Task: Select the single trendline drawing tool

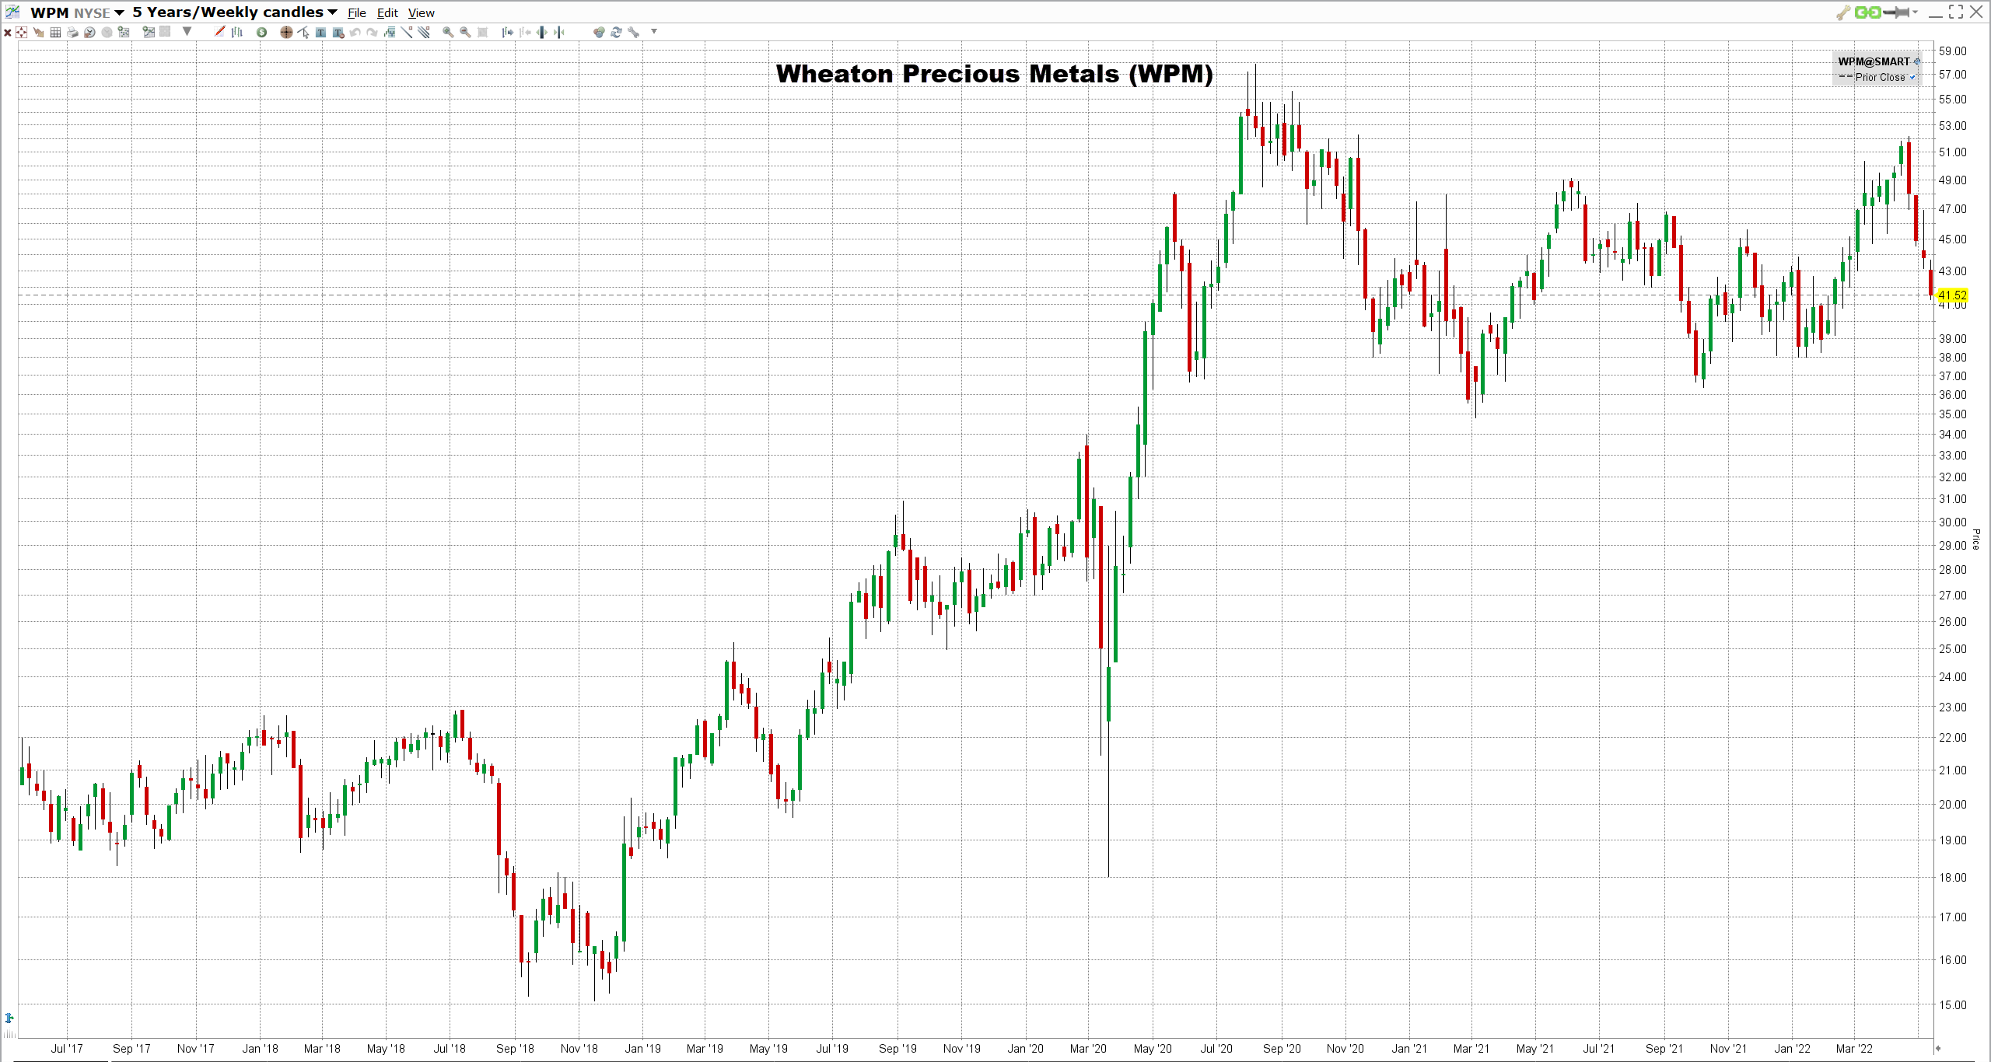Action: pyautogui.click(x=407, y=32)
